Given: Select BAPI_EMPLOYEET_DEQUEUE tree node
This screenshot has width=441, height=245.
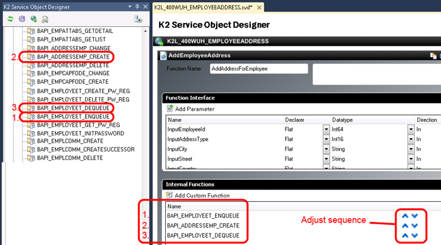Looking at the screenshot, I should (x=73, y=108).
